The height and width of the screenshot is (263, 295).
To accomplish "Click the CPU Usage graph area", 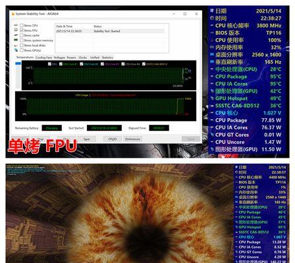I will [x=105, y=107].
